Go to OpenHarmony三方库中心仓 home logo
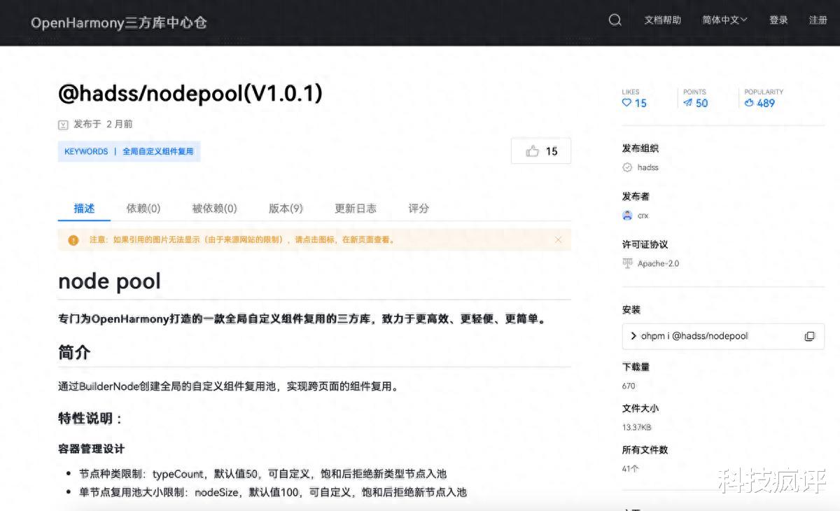The width and height of the screenshot is (840, 511). tap(119, 22)
